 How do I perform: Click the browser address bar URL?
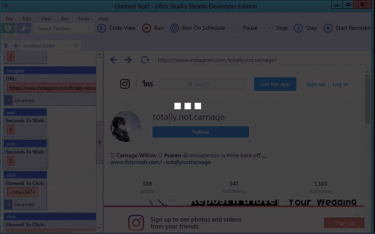(261, 60)
